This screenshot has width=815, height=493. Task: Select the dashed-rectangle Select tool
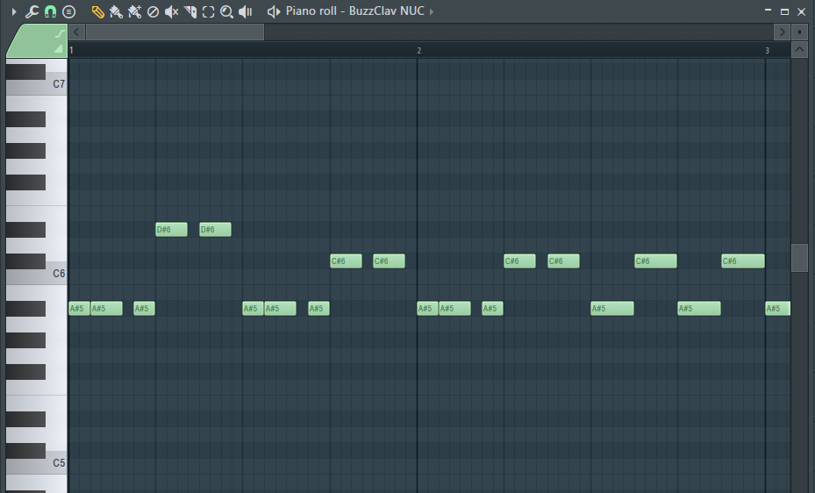(x=209, y=11)
